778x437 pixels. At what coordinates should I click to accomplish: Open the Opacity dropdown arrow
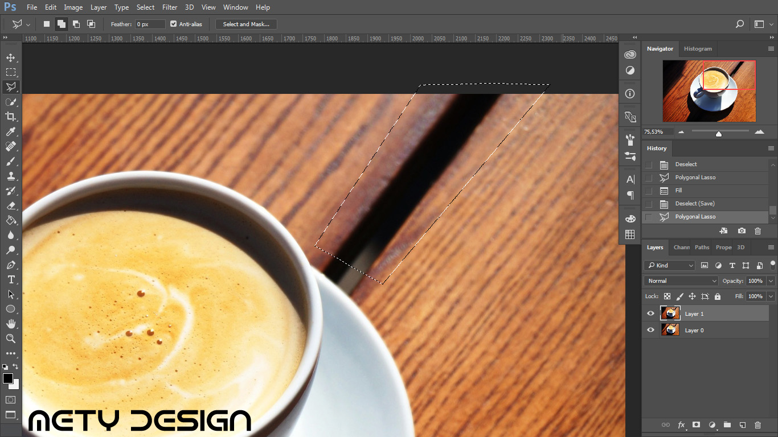pyautogui.click(x=771, y=281)
